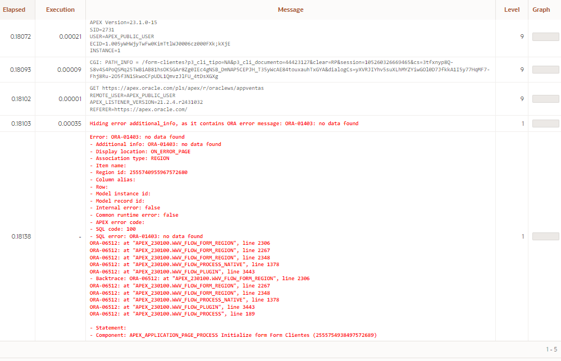561x361 pixels.
Task: Click the graph bar for elapsed 0.18072
Action: [x=545, y=36]
